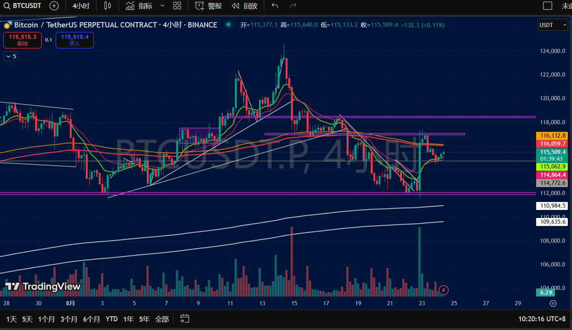
Task: Click the orange 116,132.8 price label
Action: [552, 136]
